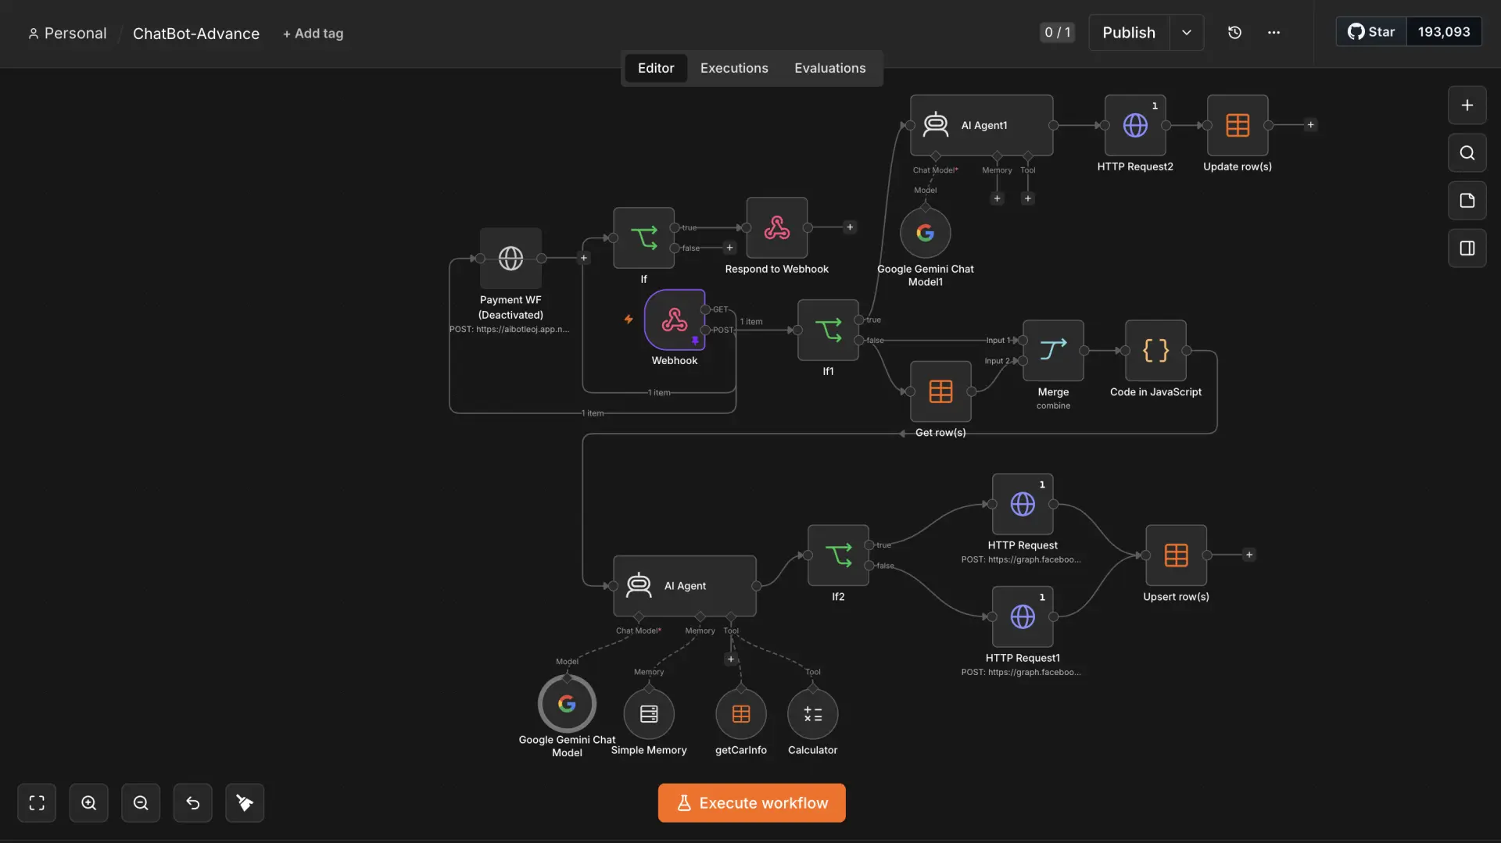Switch to the Evaluations tab
Screen dimensions: 1501x843
click(x=829, y=68)
